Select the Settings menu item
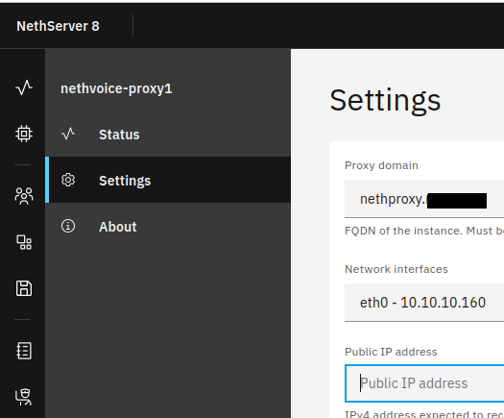 tap(168, 180)
